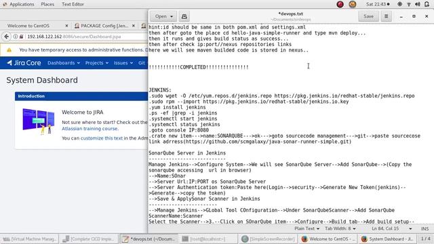The image size is (434, 244).
Task: Switch to root@localhost terminal taskbar item
Action: click(x=208, y=239)
